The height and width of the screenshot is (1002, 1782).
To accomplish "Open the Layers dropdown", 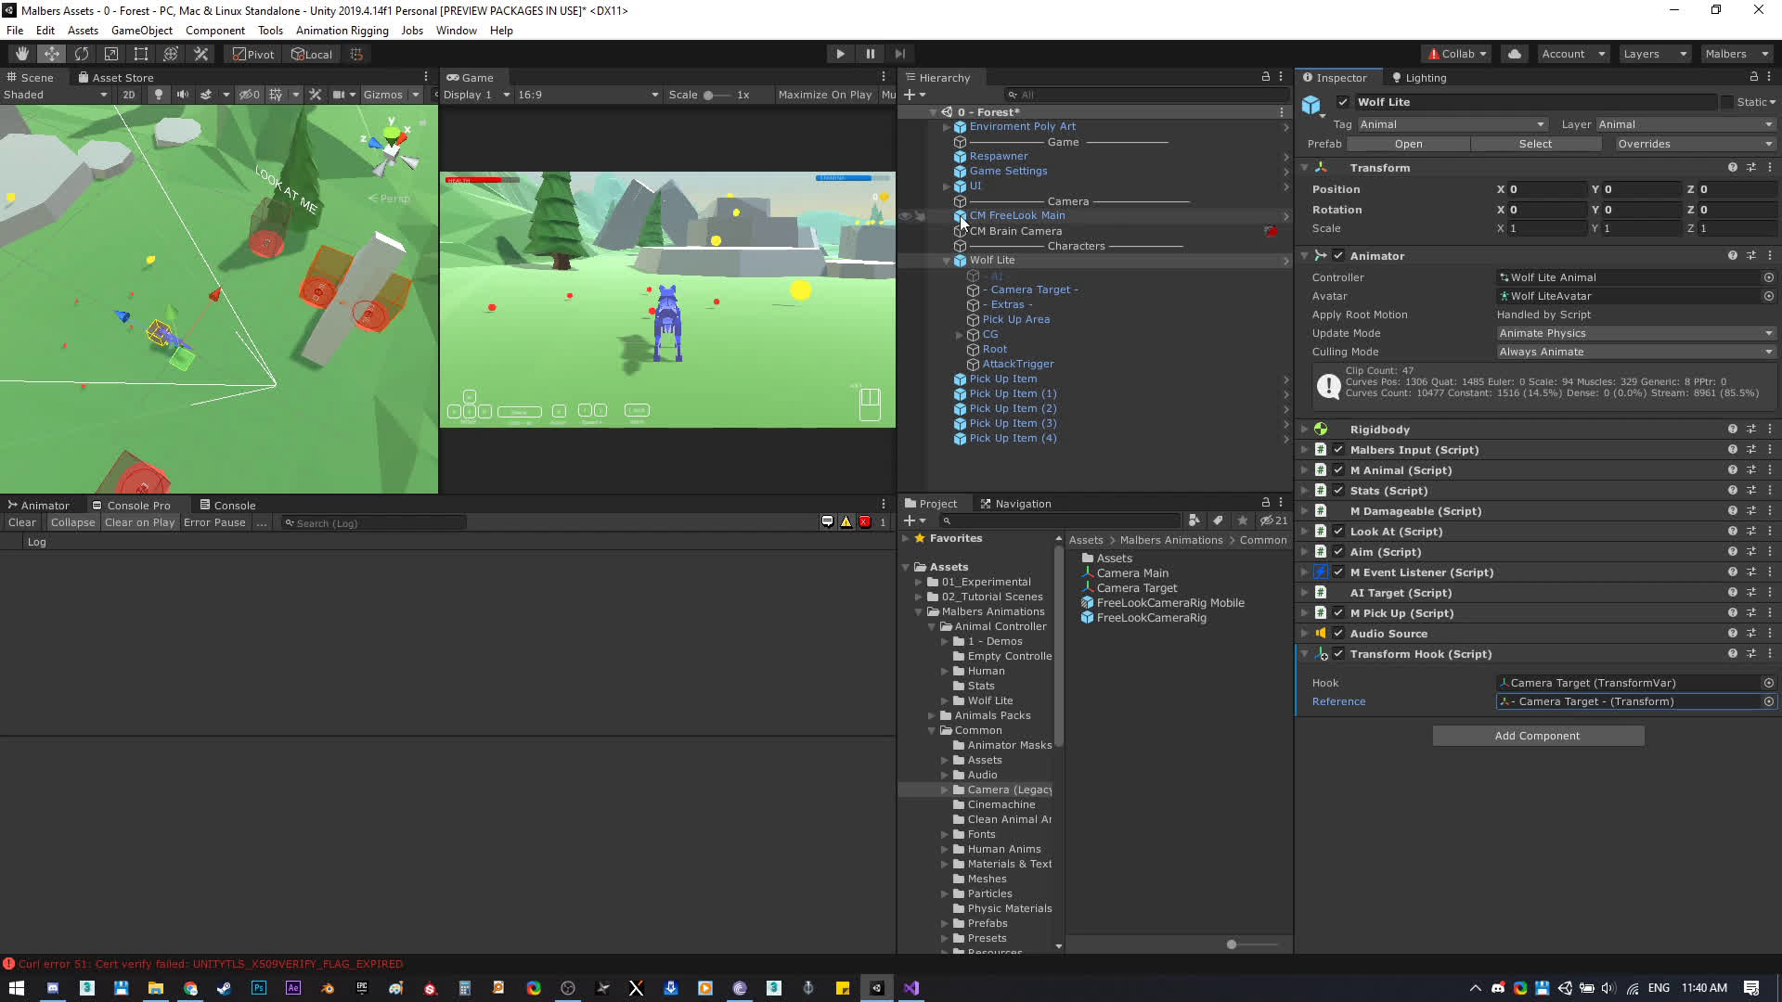I will (1654, 54).
